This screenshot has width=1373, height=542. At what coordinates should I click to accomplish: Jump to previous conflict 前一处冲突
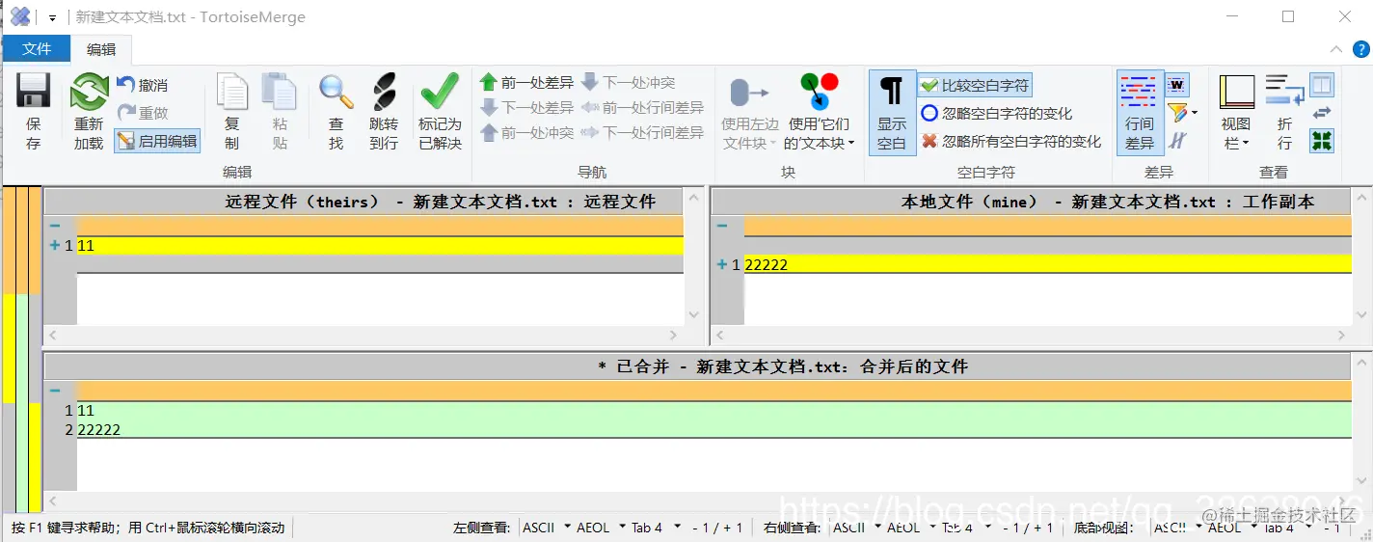526,133
